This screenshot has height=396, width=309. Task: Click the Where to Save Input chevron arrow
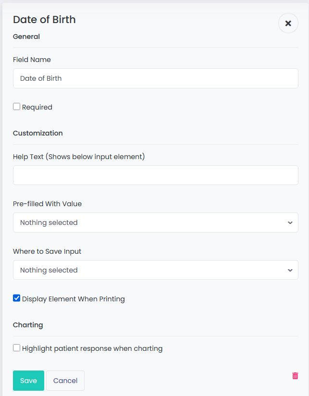[x=290, y=270]
